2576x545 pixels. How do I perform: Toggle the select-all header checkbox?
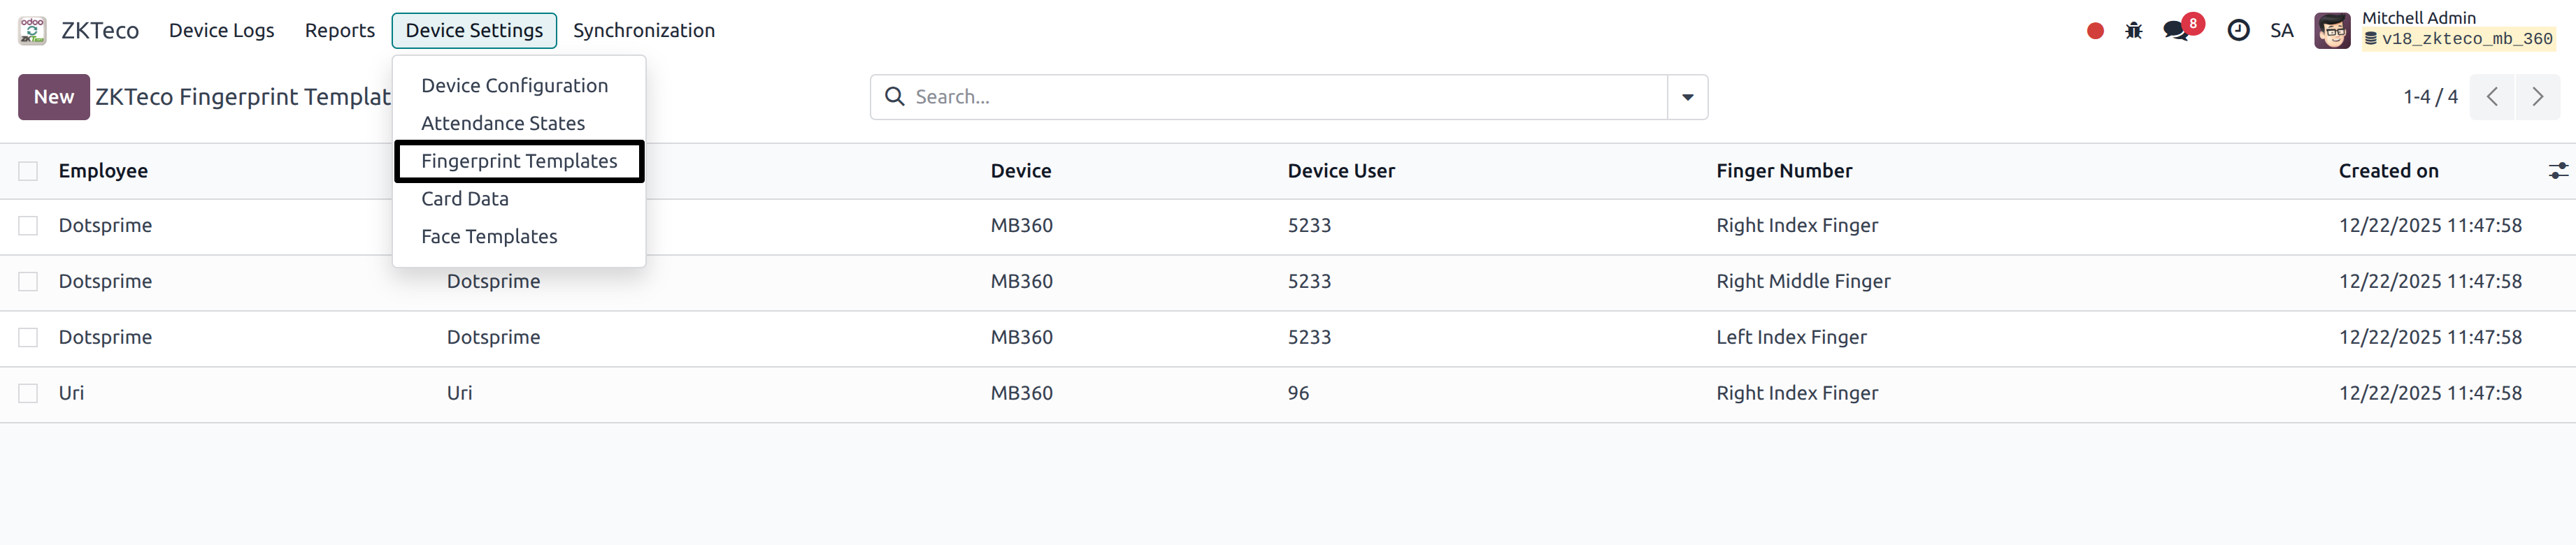coord(28,171)
